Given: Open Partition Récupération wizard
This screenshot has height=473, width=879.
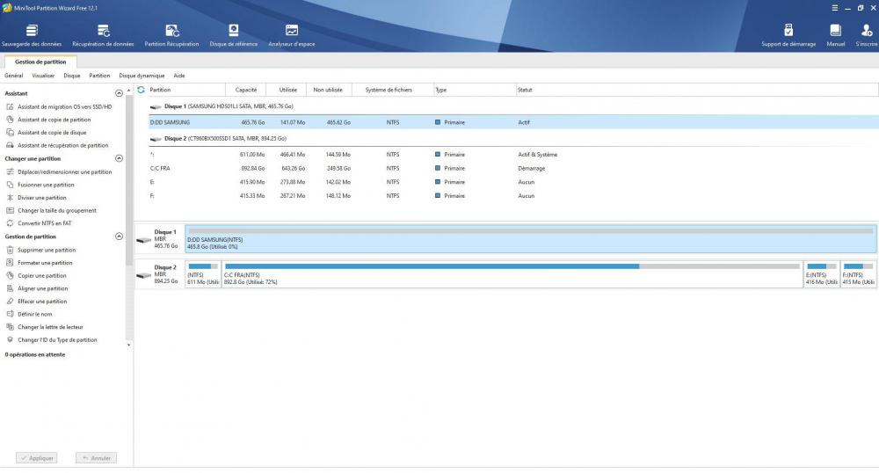Looking at the screenshot, I should 171,35.
